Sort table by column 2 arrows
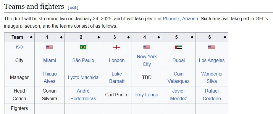 click(x=98, y=37)
